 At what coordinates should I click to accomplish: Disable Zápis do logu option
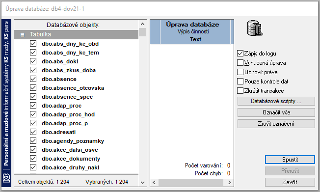(240, 54)
